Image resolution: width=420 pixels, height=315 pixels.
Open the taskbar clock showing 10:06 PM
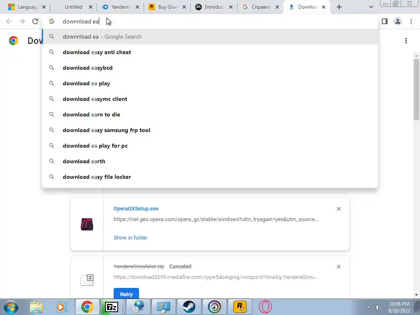(x=399, y=307)
